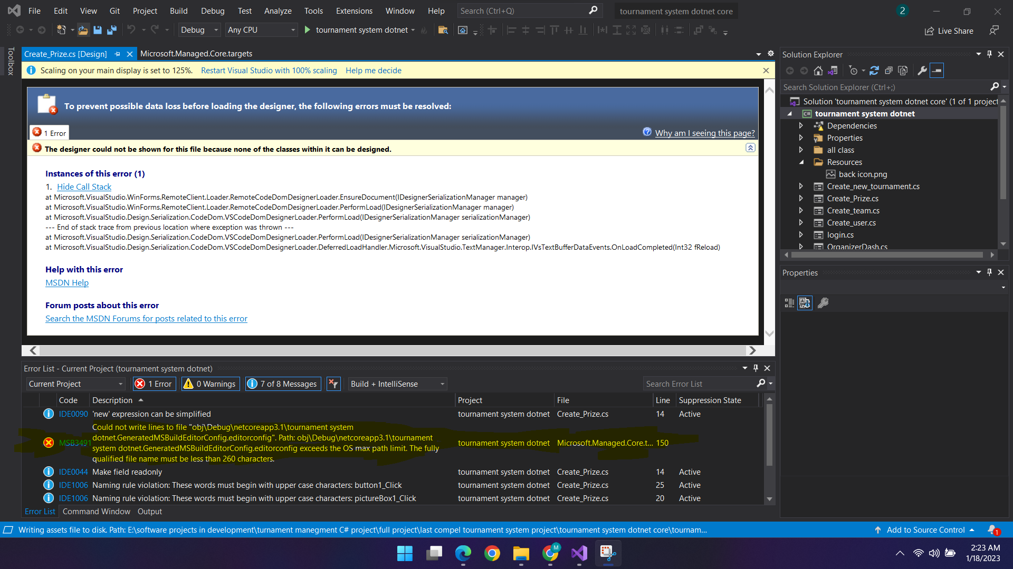Click the Show All Files icon
1013x569 pixels.
pyautogui.click(x=903, y=71)
